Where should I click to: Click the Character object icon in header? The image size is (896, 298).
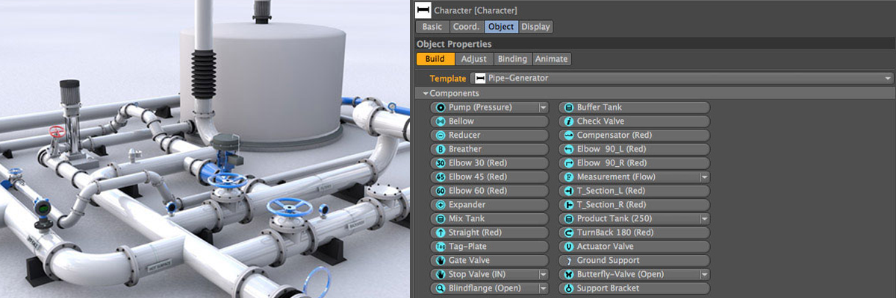click(x=423, y=10)
